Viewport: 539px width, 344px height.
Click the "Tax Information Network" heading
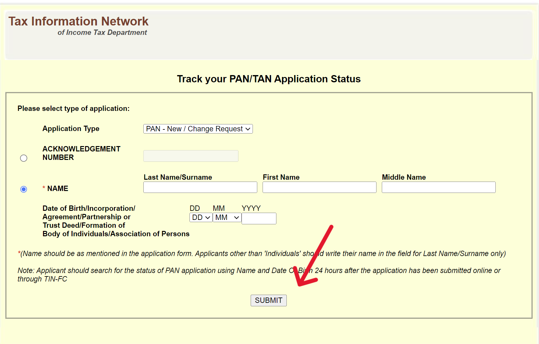(79, 21)
